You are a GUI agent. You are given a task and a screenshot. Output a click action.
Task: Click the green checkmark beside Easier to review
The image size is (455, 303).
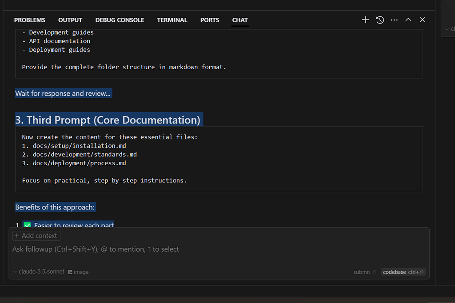[26, 225]
